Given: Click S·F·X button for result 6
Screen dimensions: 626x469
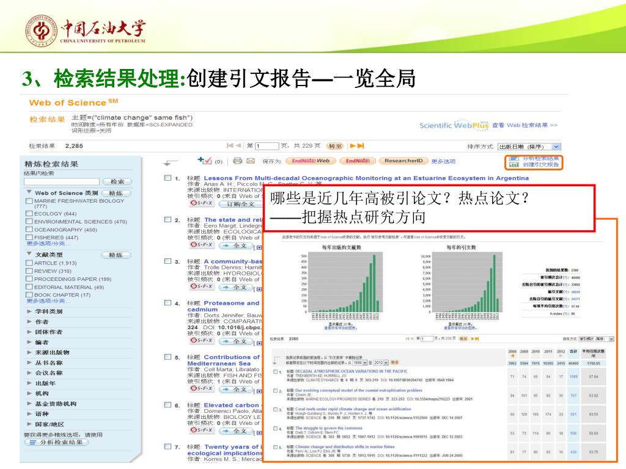Looking at the screenshot, I should coord(202,430).
